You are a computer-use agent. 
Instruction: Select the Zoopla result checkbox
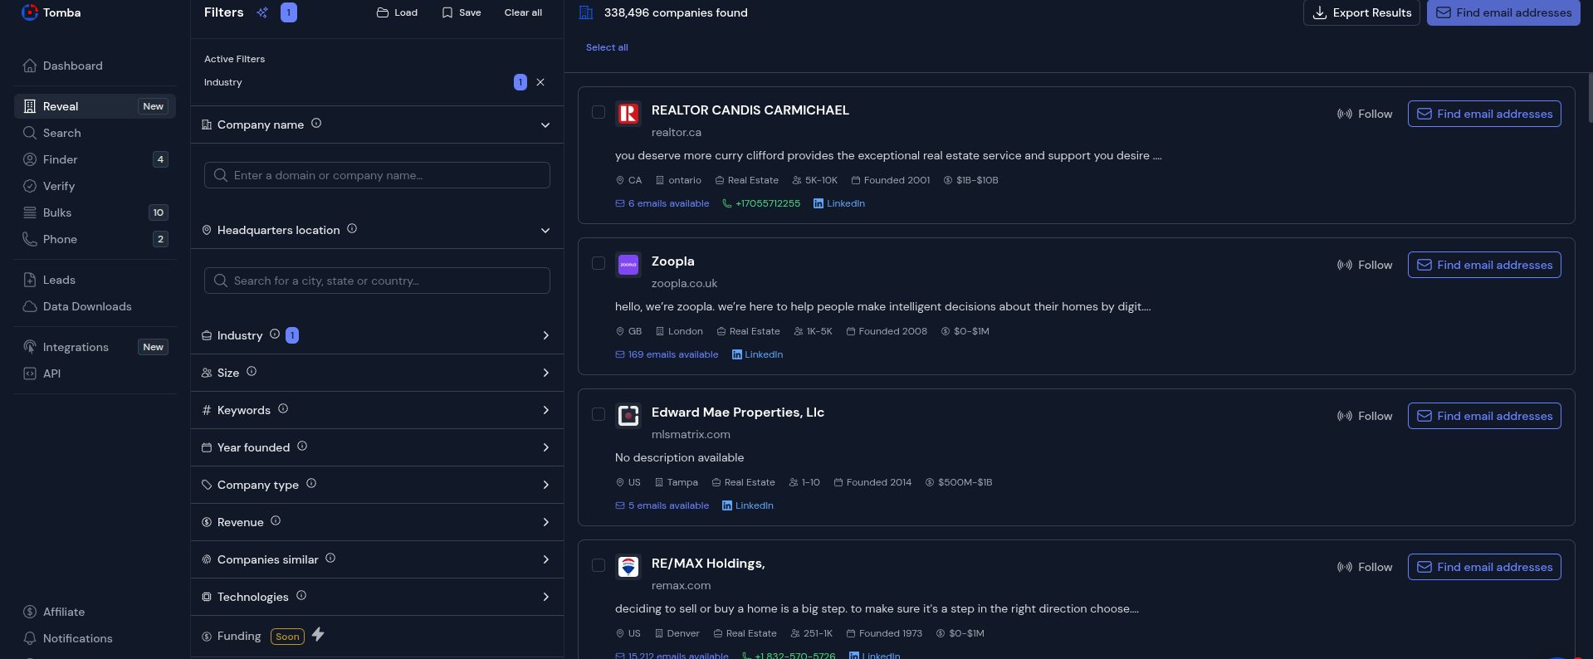(x=599, y=263)
